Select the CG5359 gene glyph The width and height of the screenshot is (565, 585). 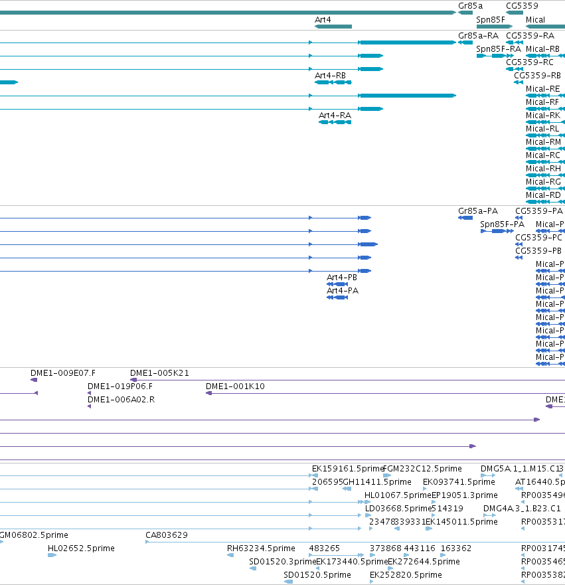[515, 13]
